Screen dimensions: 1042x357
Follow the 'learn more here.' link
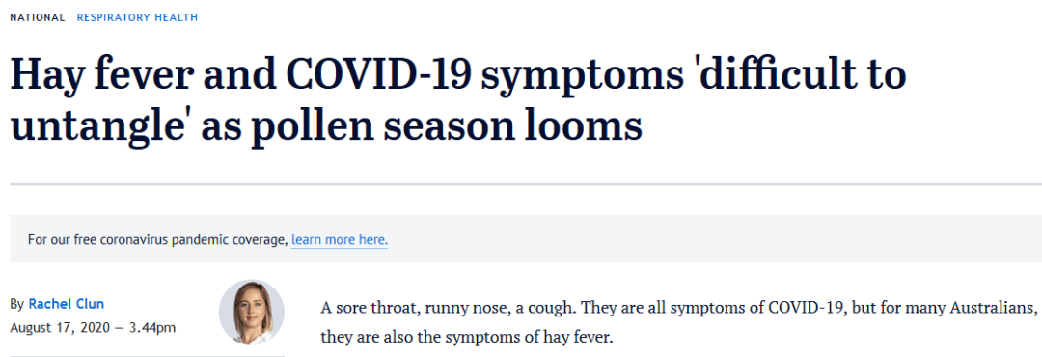pyautogui.click(x=340, y=239)
